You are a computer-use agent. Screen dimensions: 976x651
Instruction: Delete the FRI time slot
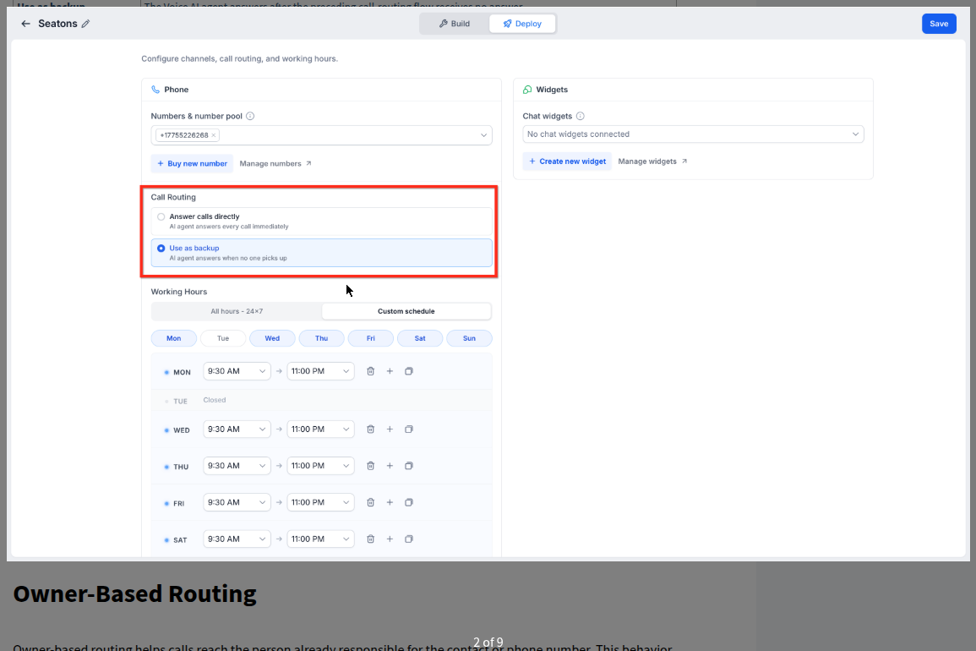pyautogui.click(x=370, y=503)
